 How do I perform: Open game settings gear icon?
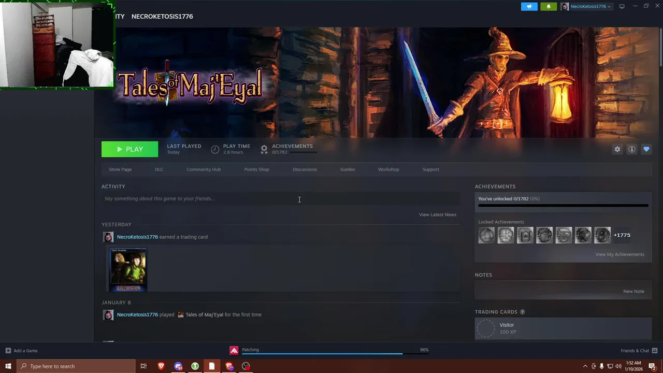[x=617, y=149]
